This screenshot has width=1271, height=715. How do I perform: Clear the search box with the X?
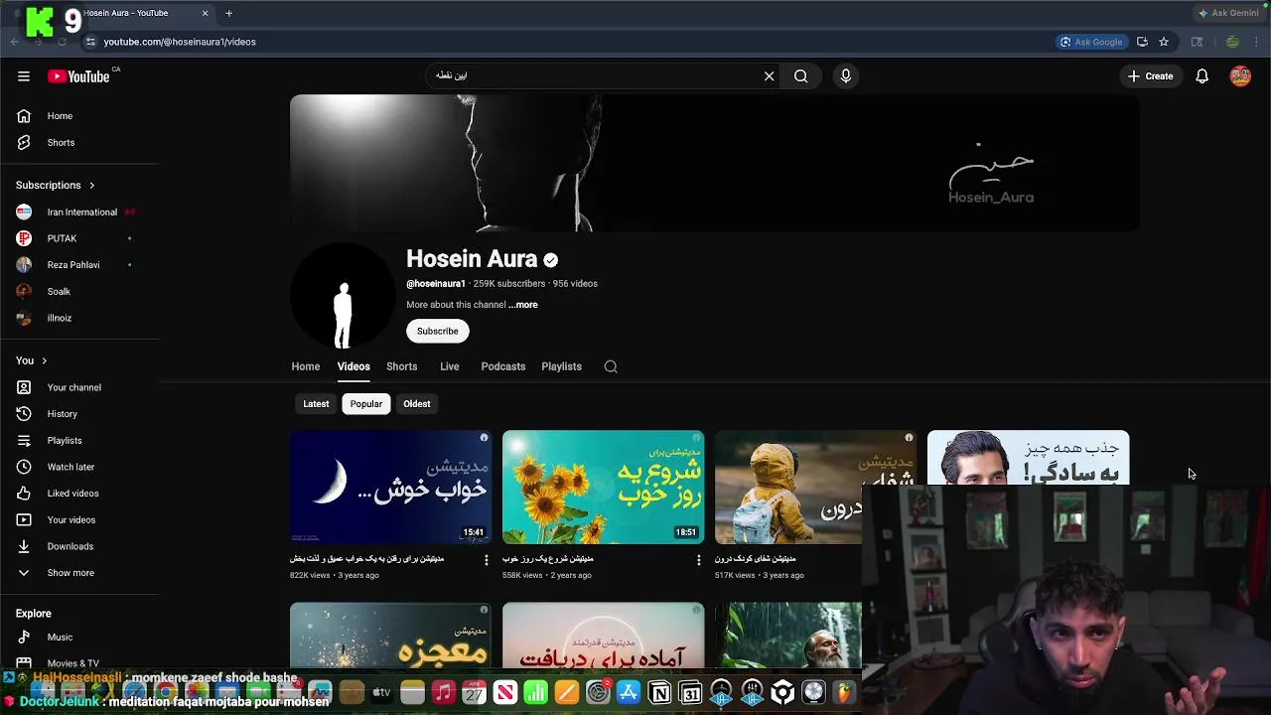[769, 76]
